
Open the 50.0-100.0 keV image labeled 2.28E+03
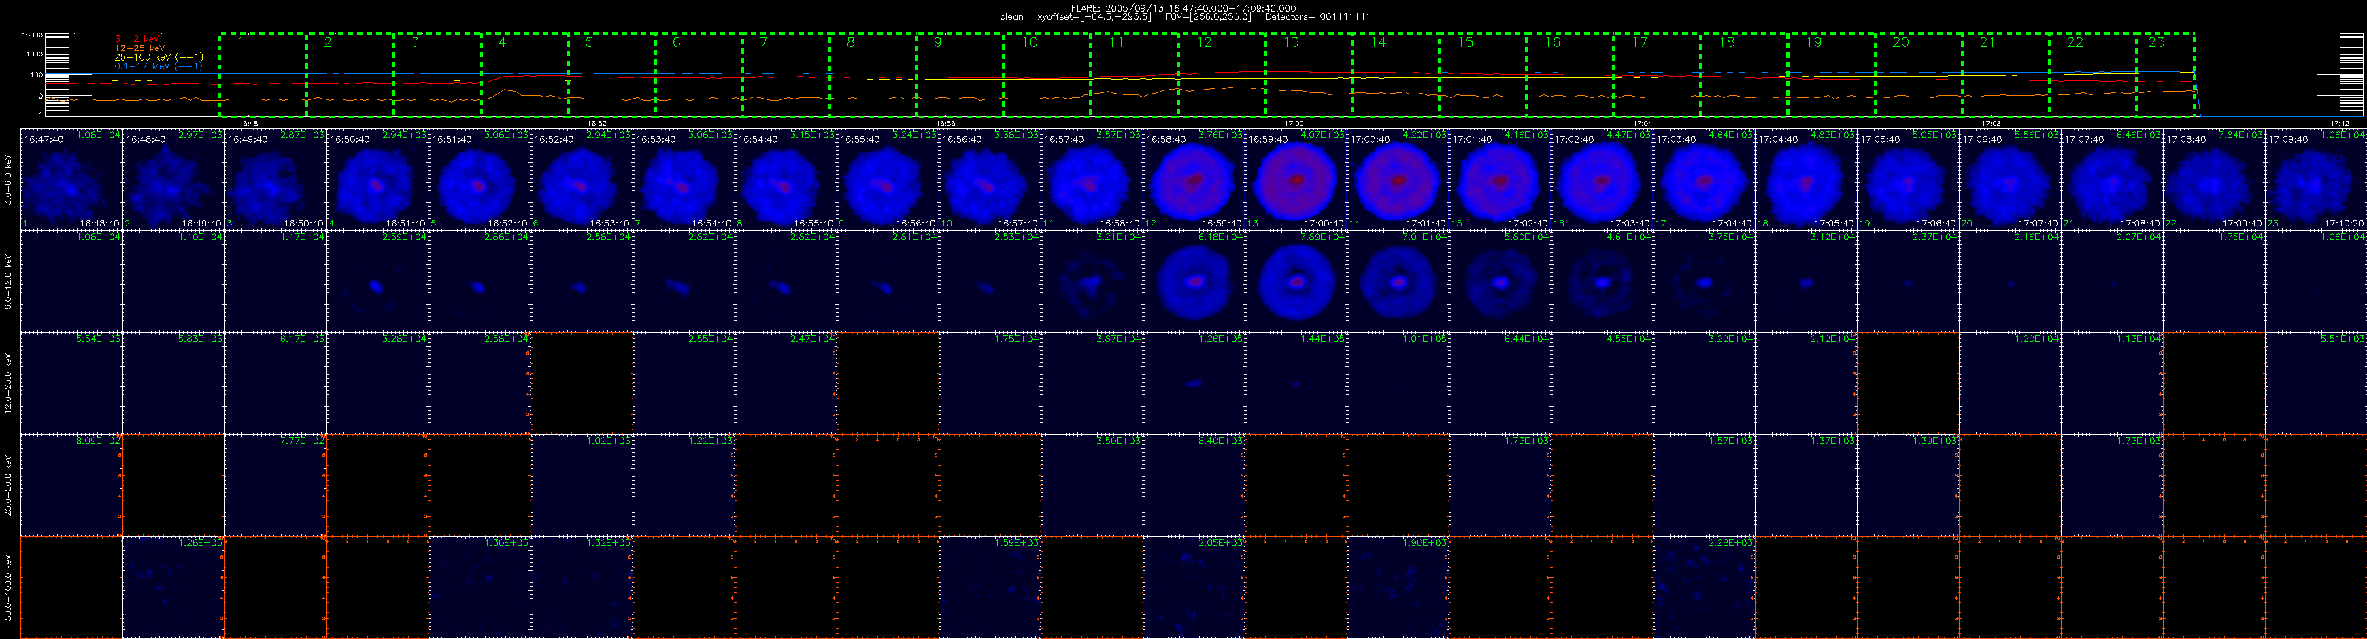pos(1705,587)
